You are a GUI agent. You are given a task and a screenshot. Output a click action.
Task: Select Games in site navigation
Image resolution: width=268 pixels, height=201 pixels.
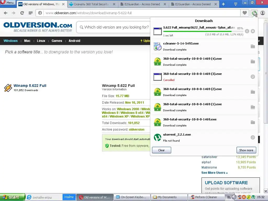pos(57,41)
